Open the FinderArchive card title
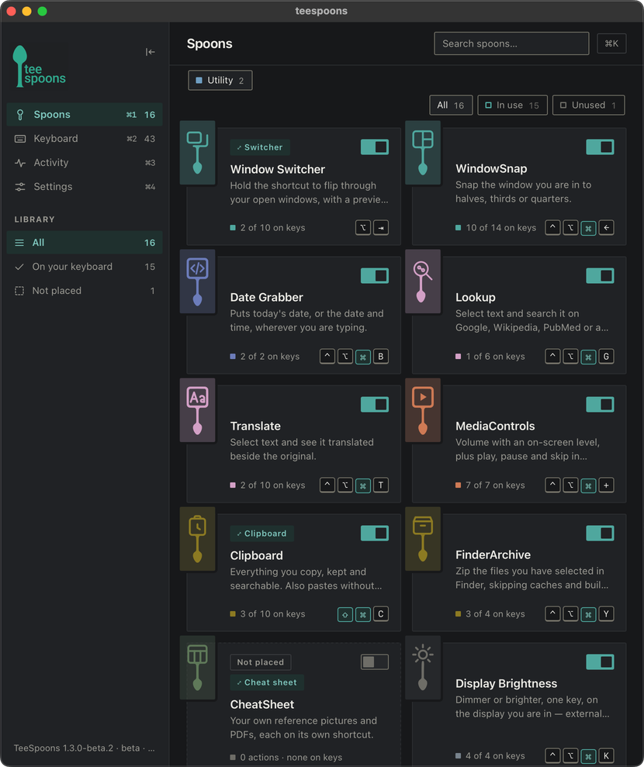This screenshot has width=644, height=767. (493, 555)
